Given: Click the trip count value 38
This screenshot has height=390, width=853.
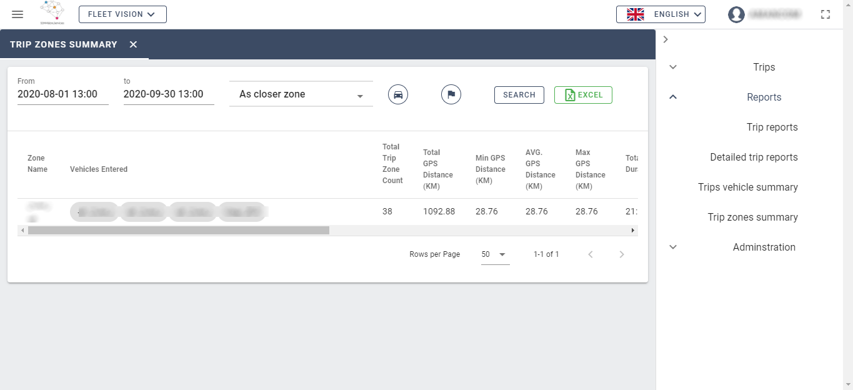Looking at the screenshot, I should (387, 212).
